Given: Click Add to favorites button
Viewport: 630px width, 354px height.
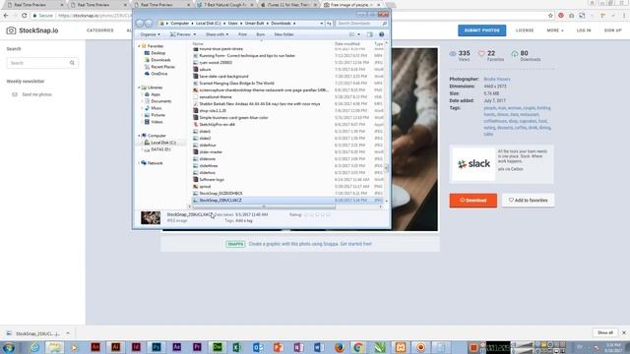Looking at the screenshot, I should [528, 201].
